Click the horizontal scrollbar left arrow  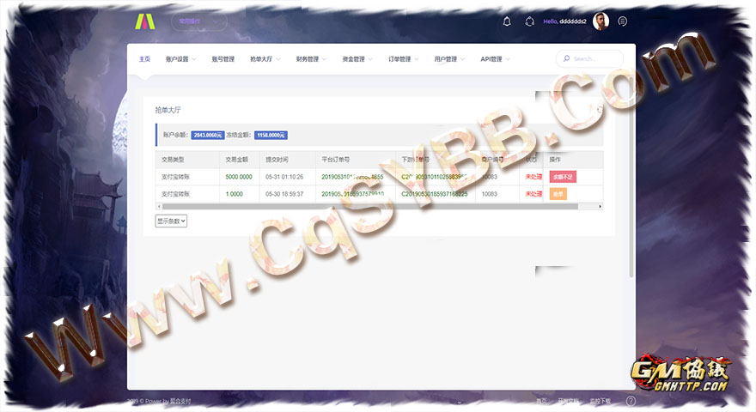(x=159, y=206)
